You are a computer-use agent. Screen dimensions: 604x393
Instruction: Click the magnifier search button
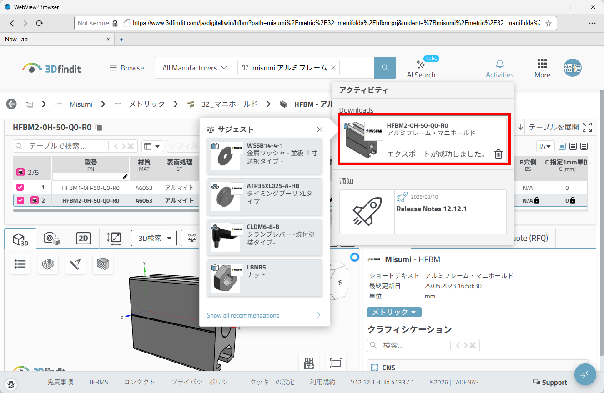[385, 68]
